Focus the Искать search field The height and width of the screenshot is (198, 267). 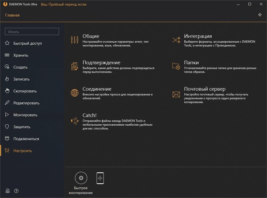tap(32, 31)
